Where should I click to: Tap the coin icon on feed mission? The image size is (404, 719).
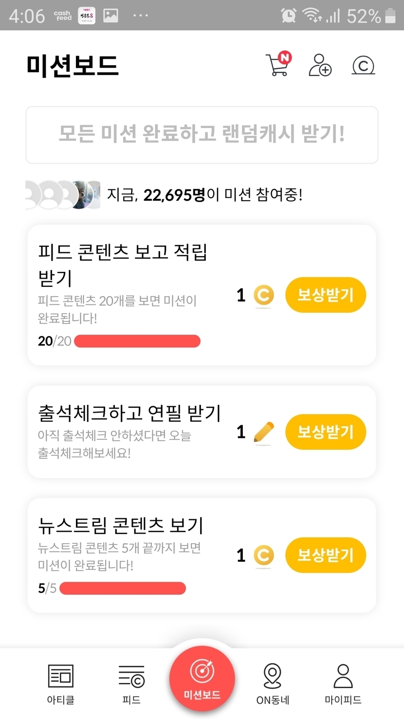point(264,295)
